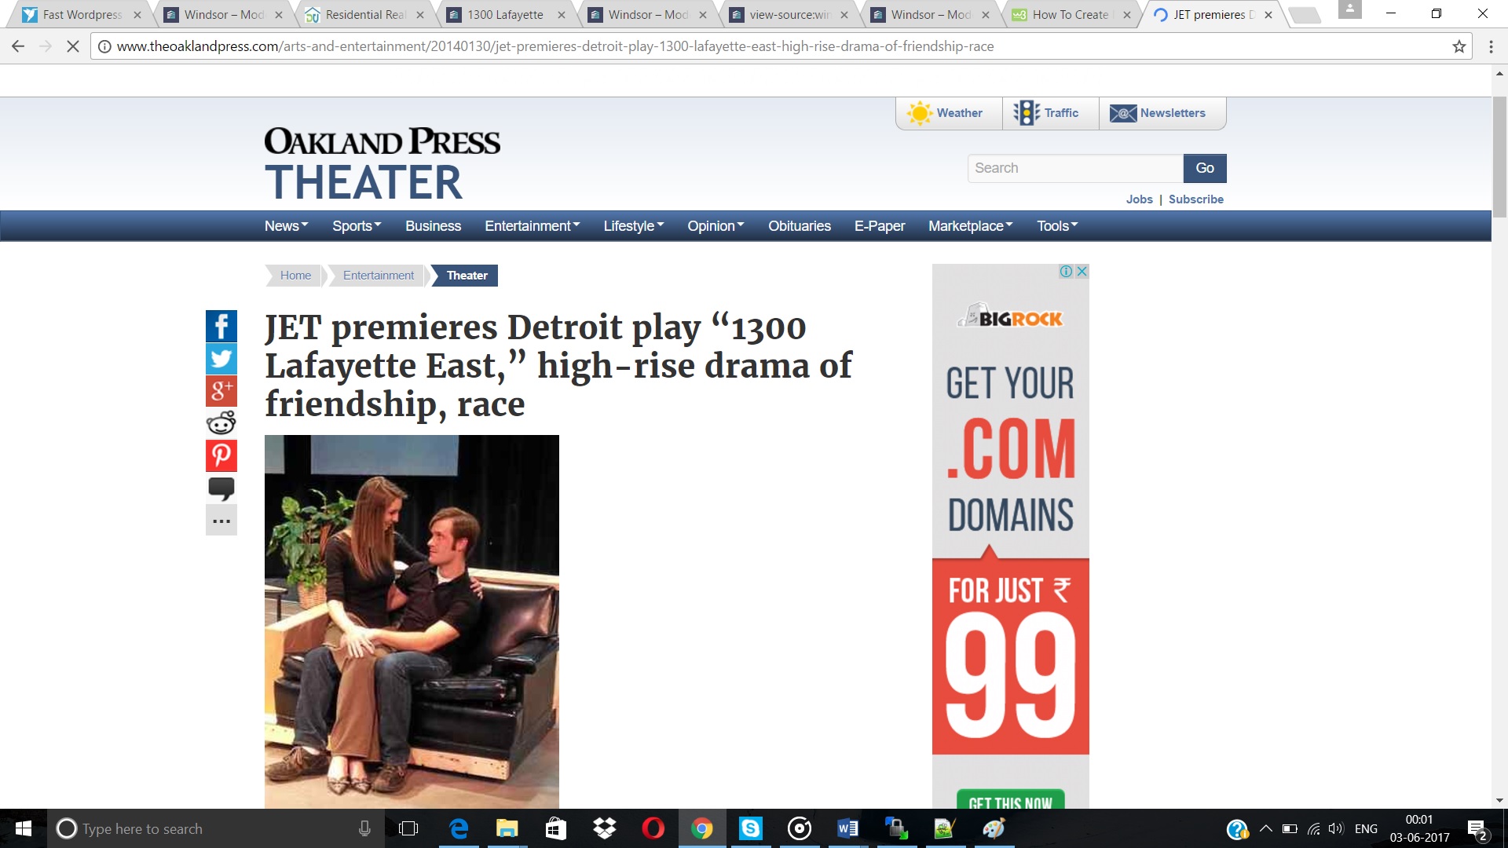
Task: Share article via Twitter icon
Action: 221,359
